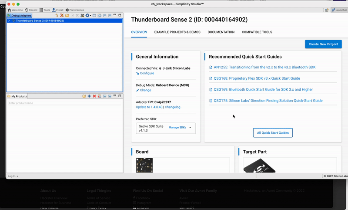Click the Enter product name field

[64, 103]
